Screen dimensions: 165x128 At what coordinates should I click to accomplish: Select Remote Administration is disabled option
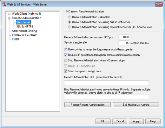coord(69,17)
